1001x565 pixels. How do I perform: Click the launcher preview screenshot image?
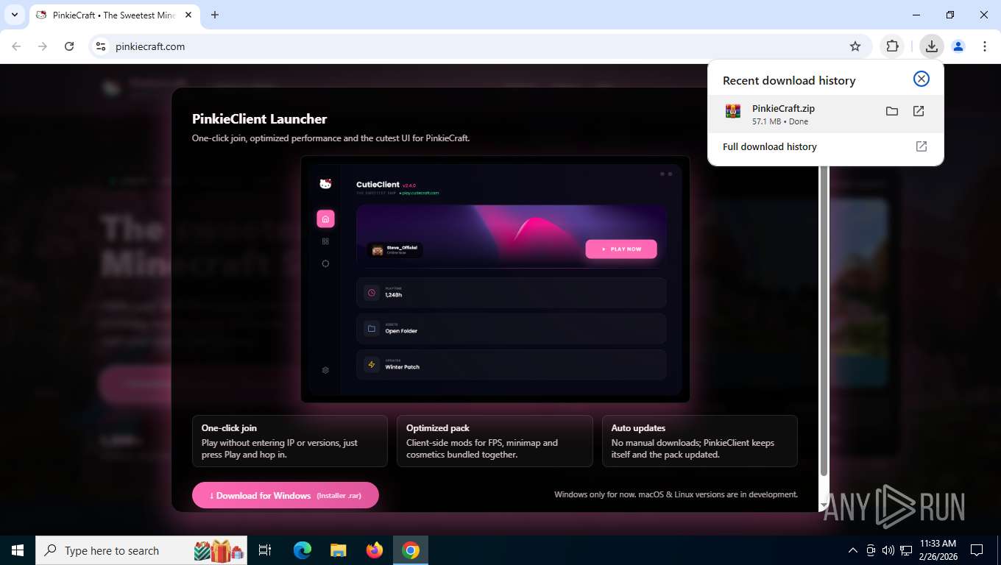495,279
